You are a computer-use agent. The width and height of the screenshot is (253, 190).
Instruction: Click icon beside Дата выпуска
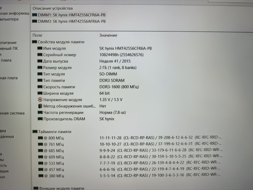click(x=40, y=61)
